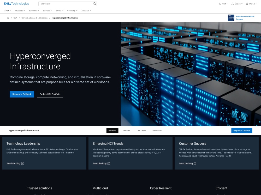Expand the Solutions menu
Screen dimensions: 261x195
[x=34, y=10]
